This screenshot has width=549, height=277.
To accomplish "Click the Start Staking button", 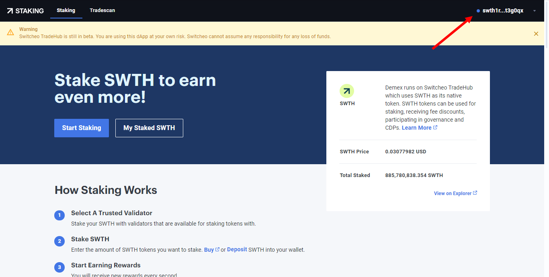I will point(82,128).
